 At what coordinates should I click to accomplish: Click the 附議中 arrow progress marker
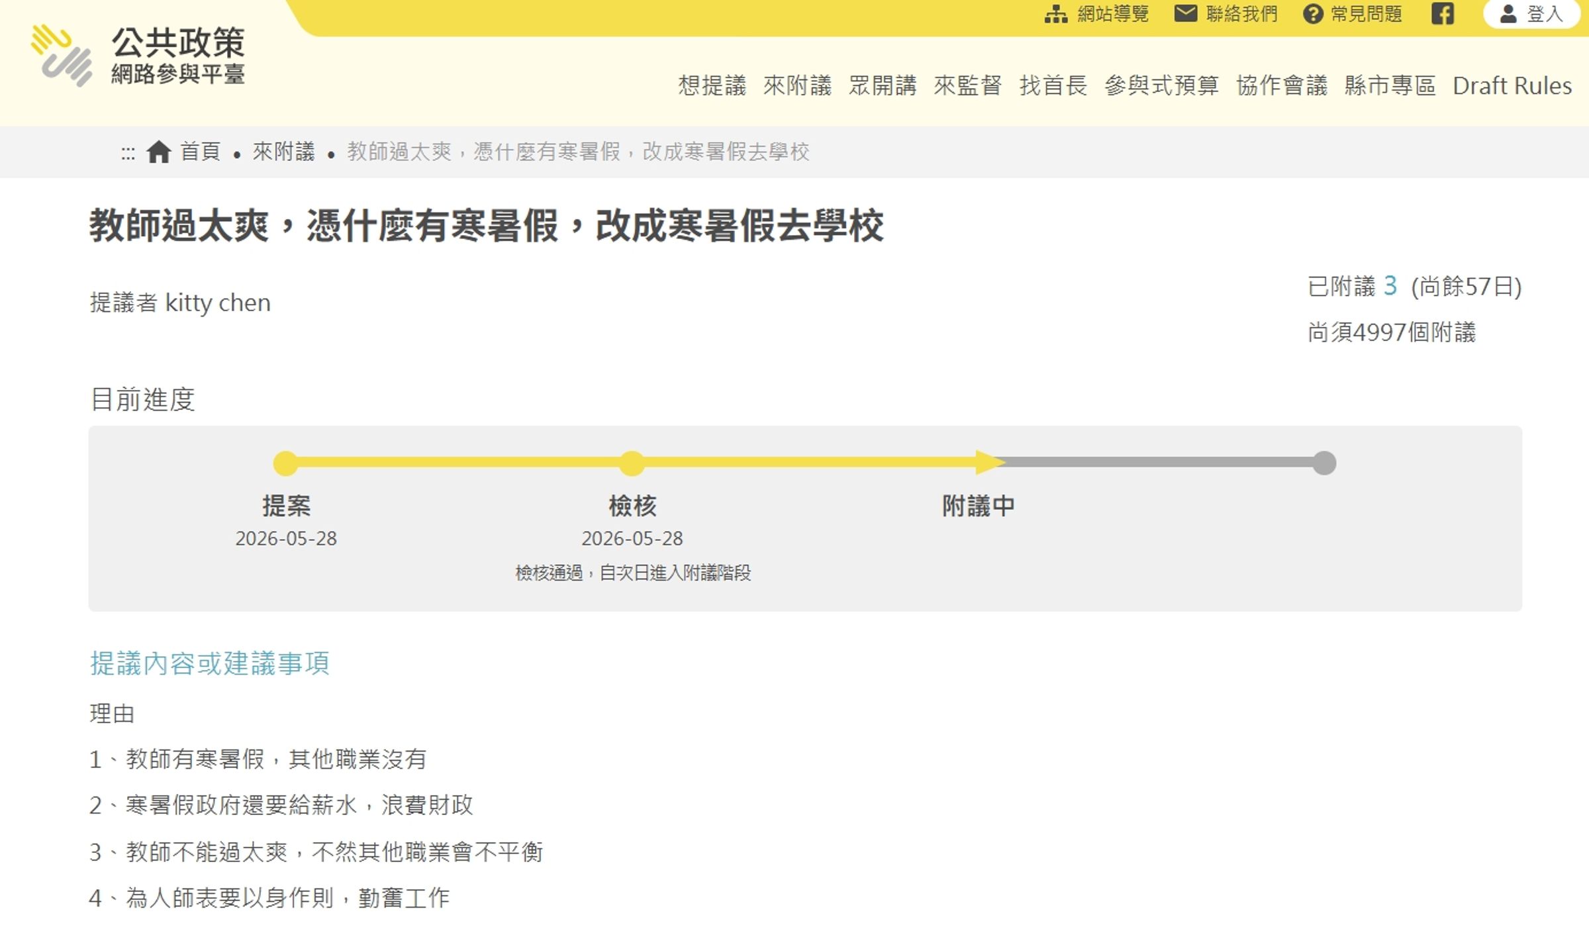tap(990, 462)
